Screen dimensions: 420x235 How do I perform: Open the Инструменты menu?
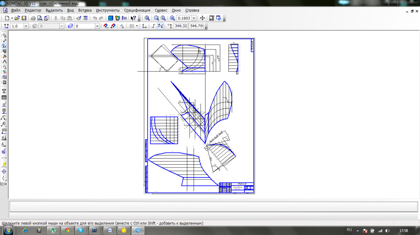108,10
